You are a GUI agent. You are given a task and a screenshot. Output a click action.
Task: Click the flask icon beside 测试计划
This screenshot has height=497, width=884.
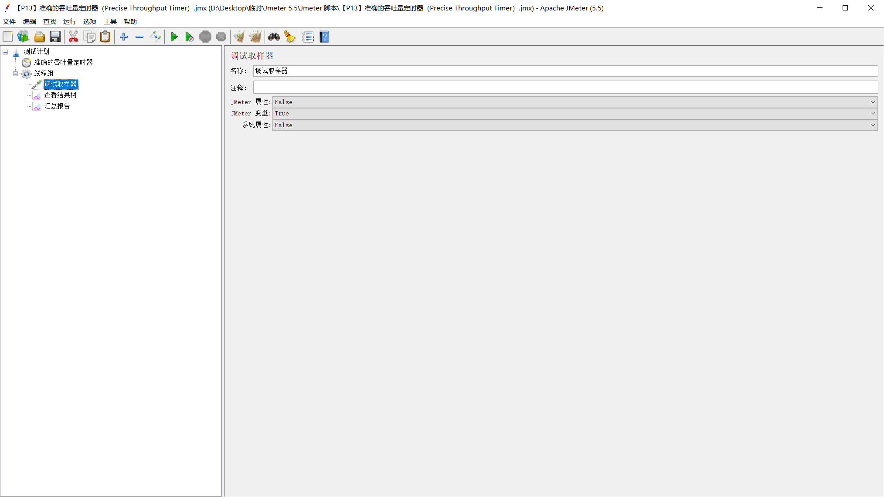(x=16, y=52)
